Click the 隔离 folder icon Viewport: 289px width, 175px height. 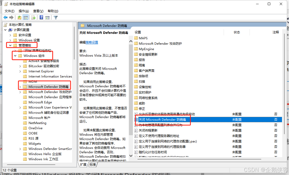click(136, 65)
